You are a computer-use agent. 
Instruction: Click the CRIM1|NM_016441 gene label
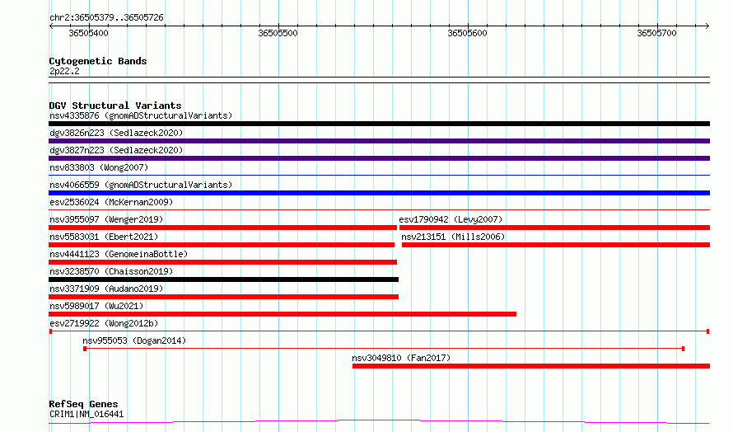[86, 414]
